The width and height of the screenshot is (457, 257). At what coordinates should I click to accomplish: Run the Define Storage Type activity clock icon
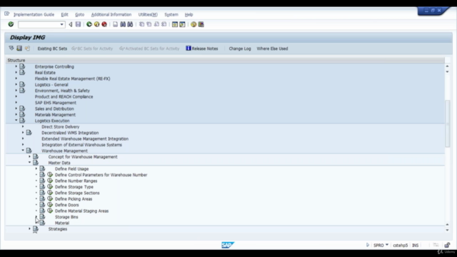tap(50, 187)
